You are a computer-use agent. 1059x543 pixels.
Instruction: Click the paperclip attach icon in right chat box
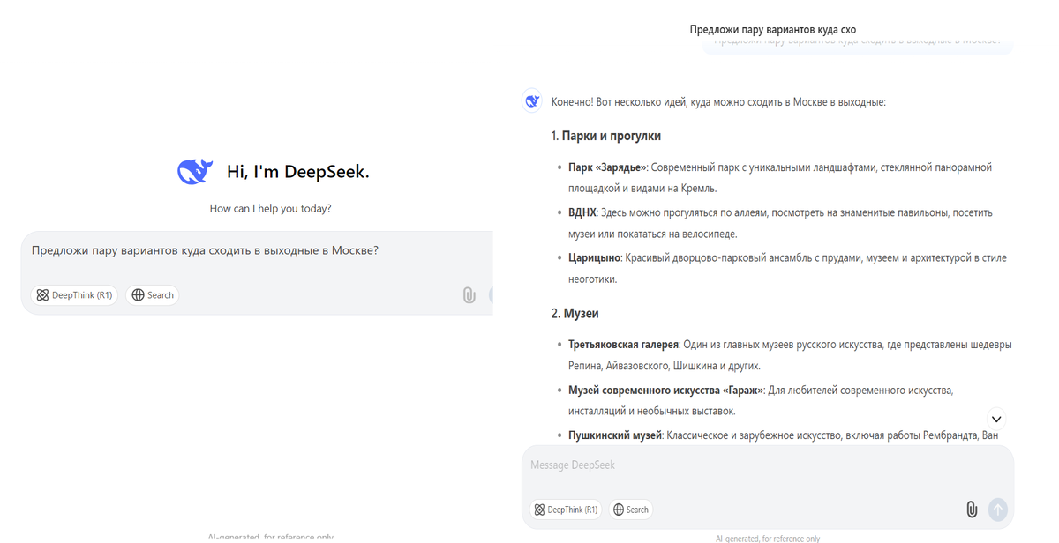tap(971, 510)
